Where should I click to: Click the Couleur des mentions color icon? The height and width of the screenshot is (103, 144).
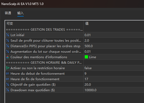pos(8,57)
